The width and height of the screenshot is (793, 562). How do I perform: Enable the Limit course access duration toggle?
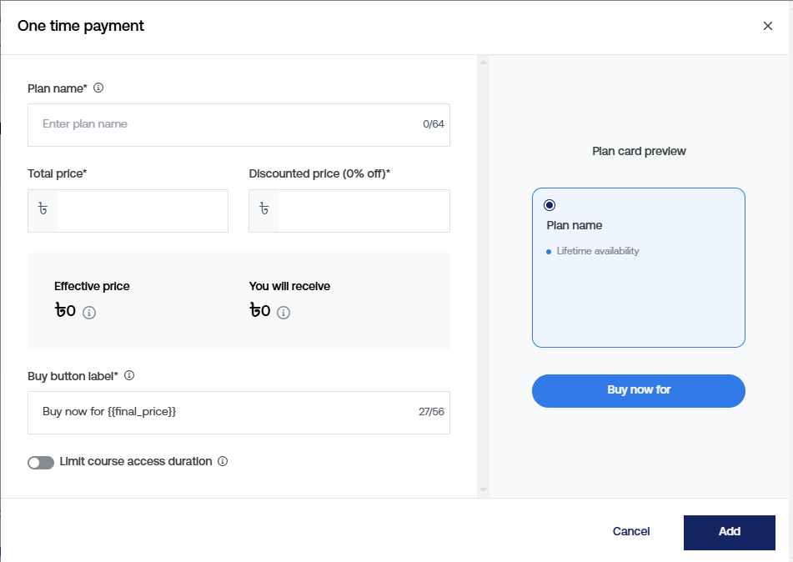click(40, 462)
